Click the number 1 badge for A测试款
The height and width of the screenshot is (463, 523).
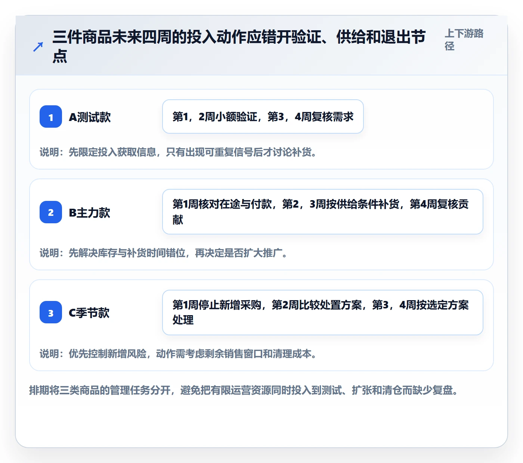pyautogui.click(x=51, y=116)
